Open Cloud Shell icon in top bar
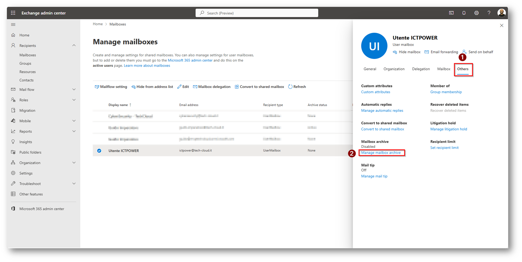The image size is (522, 262). coord(451,13)
